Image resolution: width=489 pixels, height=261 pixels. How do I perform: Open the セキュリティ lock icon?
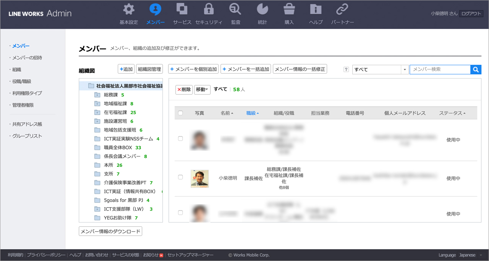pyautogui.click(x=209, y=10)
